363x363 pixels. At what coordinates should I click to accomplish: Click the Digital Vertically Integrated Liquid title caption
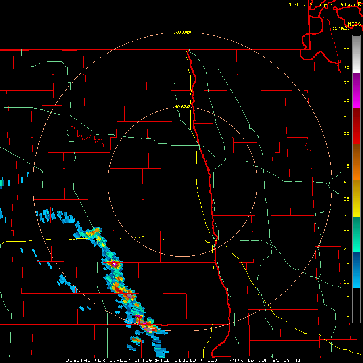142,360
